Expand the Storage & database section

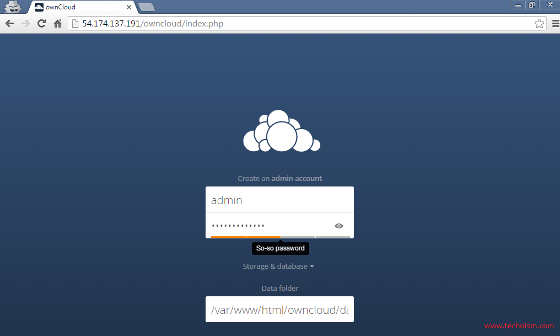point(278,266)
